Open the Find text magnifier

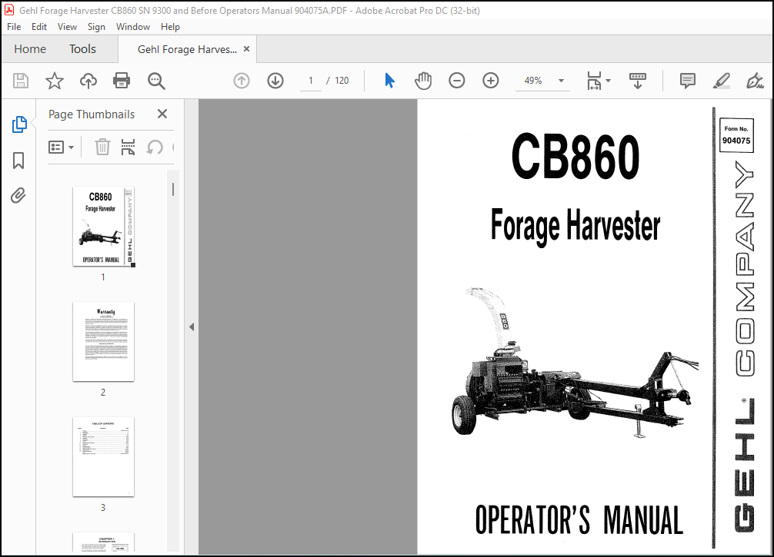156,81
